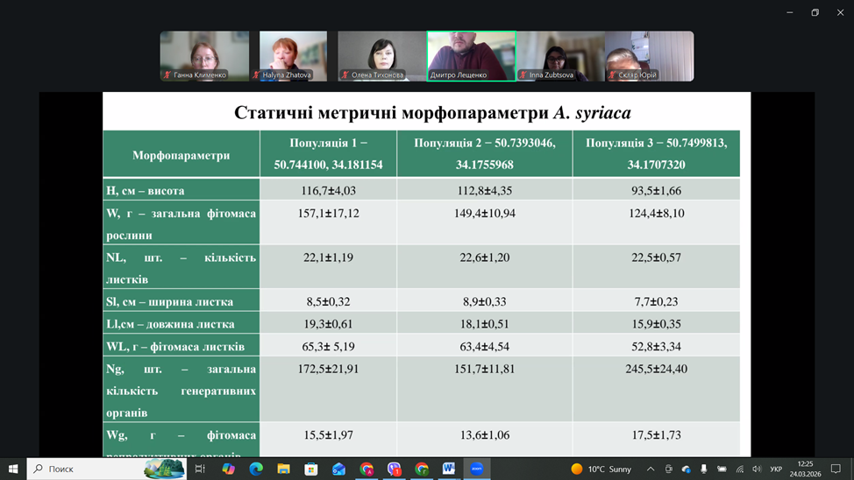Open the 10°C Sunny weather widget
Viewport: 854px width, 480px height.
[601, 469]
